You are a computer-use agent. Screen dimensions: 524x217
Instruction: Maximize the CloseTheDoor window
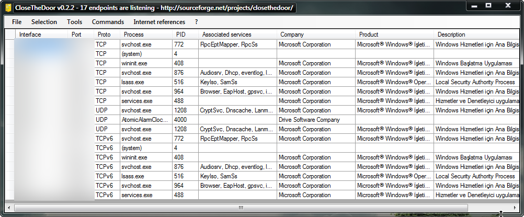tap(488, 5)
